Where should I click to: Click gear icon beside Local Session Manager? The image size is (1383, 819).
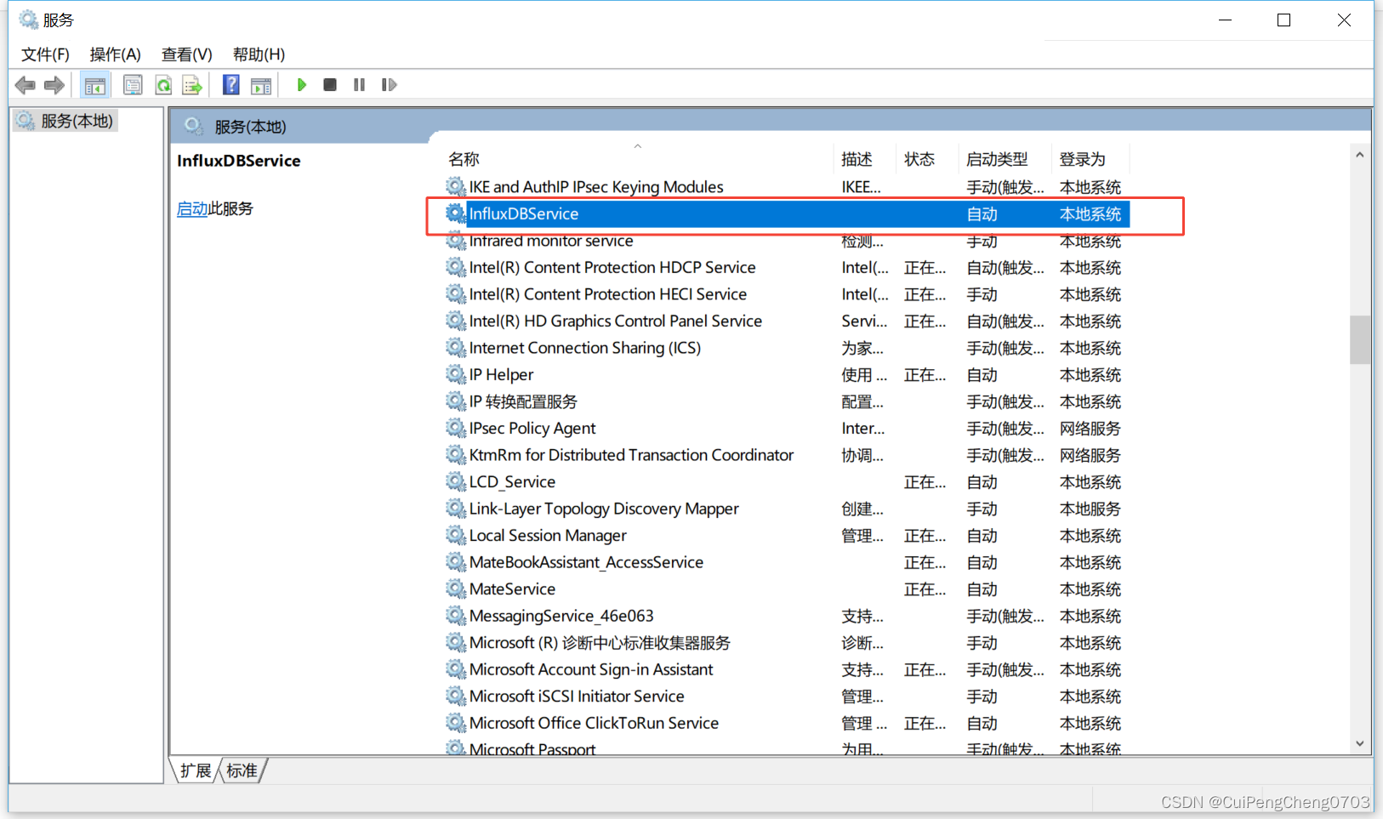click(456, 535)
